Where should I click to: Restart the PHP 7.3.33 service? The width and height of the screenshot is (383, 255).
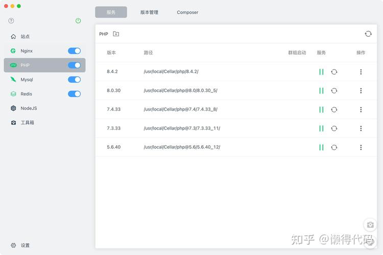(334, 129)
